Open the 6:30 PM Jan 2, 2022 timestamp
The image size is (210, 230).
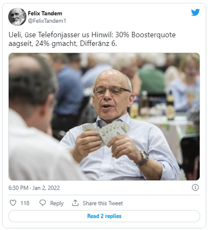[x=34, y=188]
